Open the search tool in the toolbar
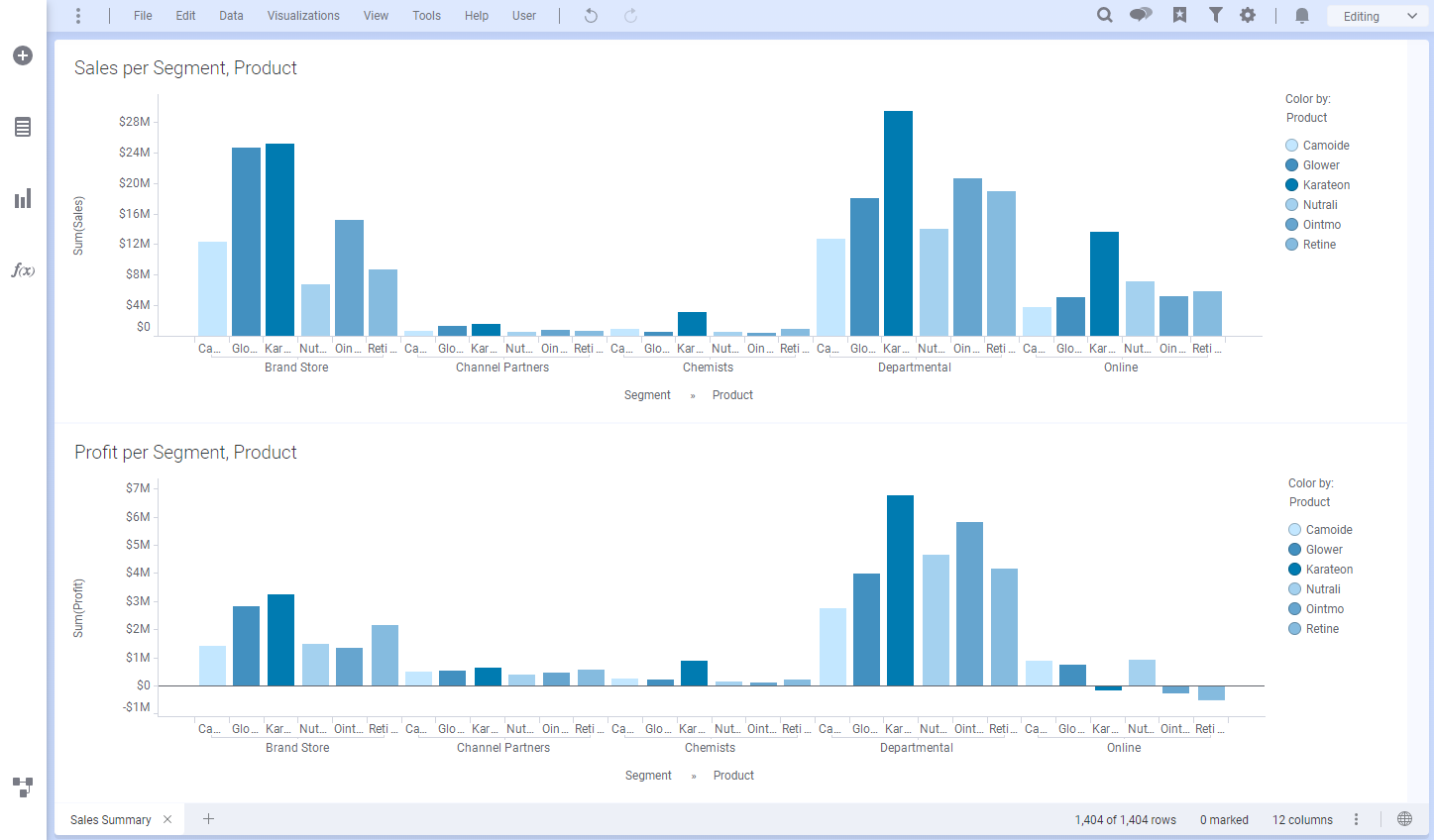Screen dimensions: 1434x840 pyautogui.click(x=1104, y=15)
